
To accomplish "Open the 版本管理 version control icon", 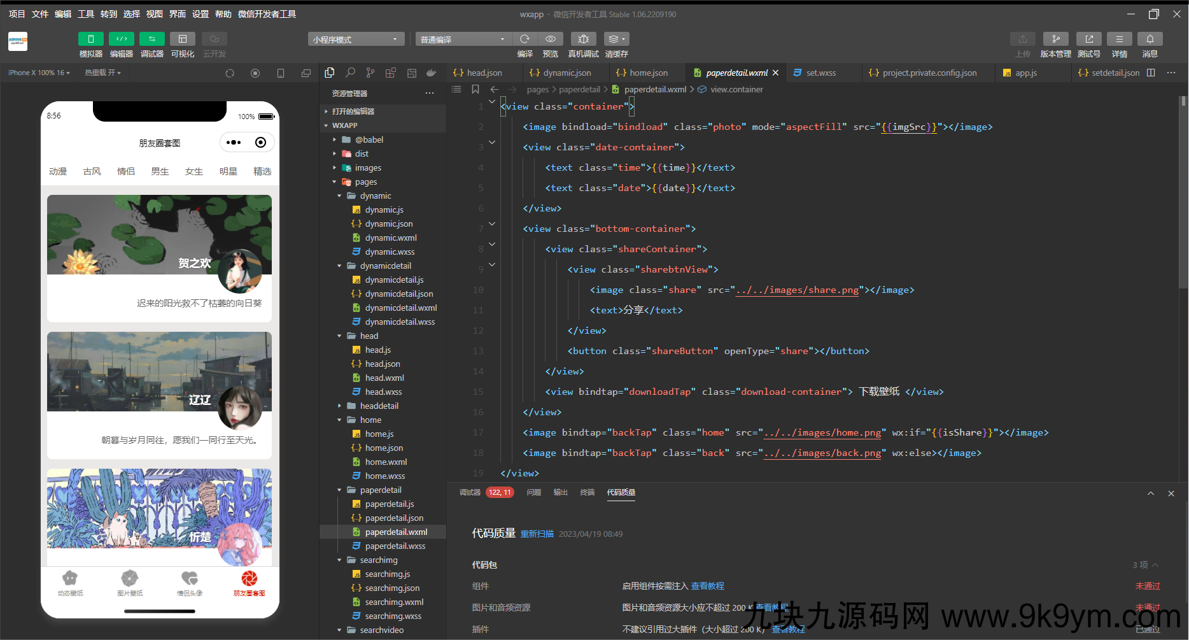I will tap(1055, 39).
